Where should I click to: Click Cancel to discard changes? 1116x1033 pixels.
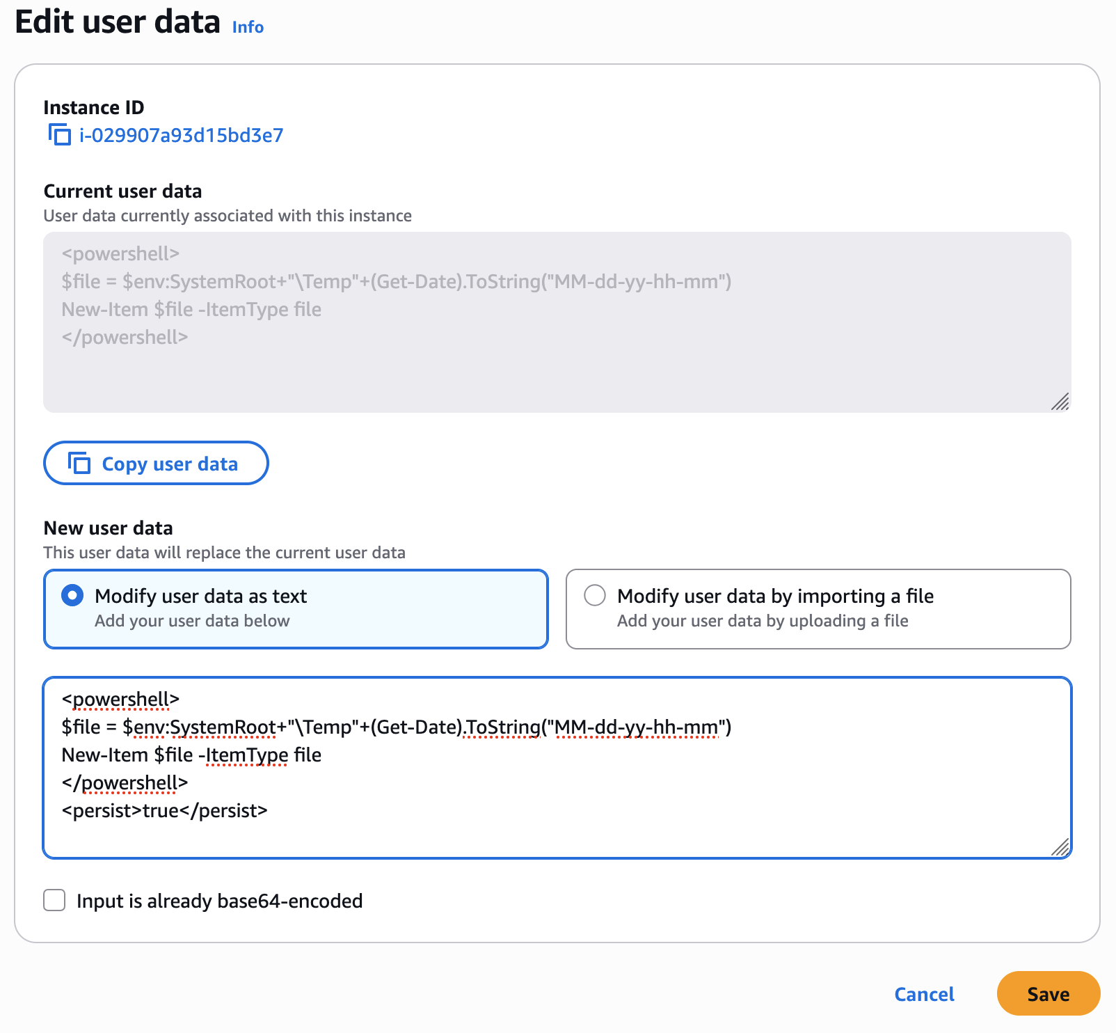tap(923, 994)
